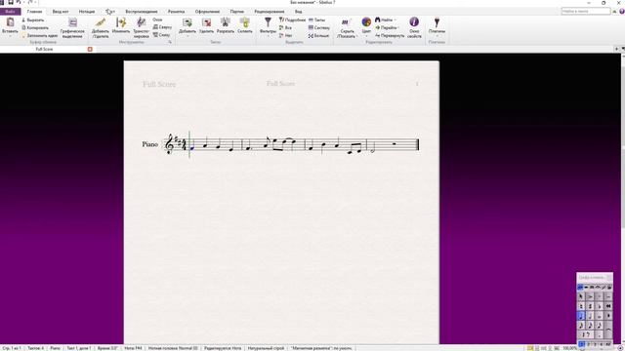Screen dimensions: 625x351
Task: Expand the Перейти (Go to) dropdown
Action: pos(398,28)
